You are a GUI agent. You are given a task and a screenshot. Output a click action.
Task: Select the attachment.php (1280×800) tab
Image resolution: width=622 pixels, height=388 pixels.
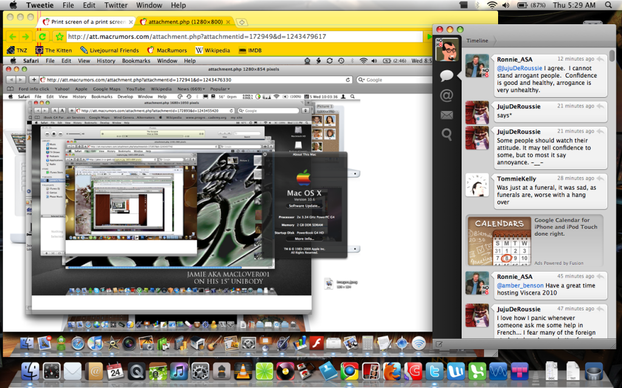tap(185, 22)
